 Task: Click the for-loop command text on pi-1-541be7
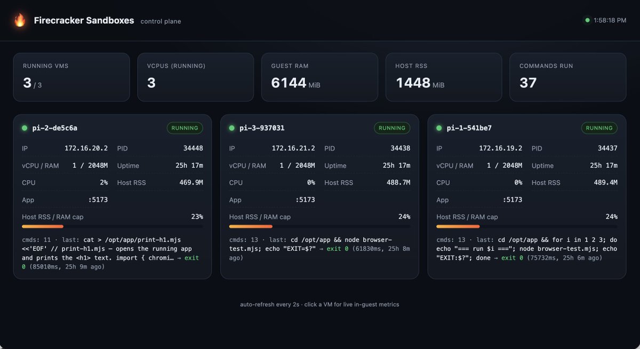(x=527, y=249)
